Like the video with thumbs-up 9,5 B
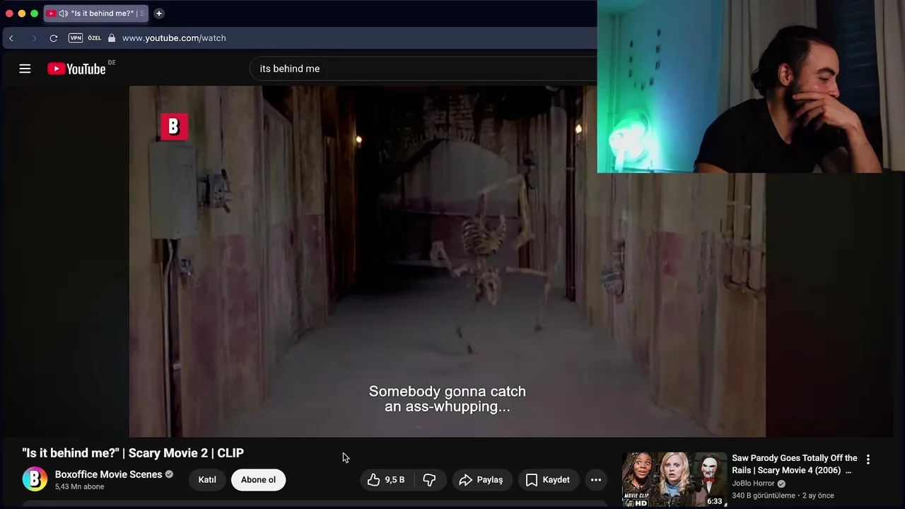The width and height of the screenshot is (905, 509). point(386,480)
